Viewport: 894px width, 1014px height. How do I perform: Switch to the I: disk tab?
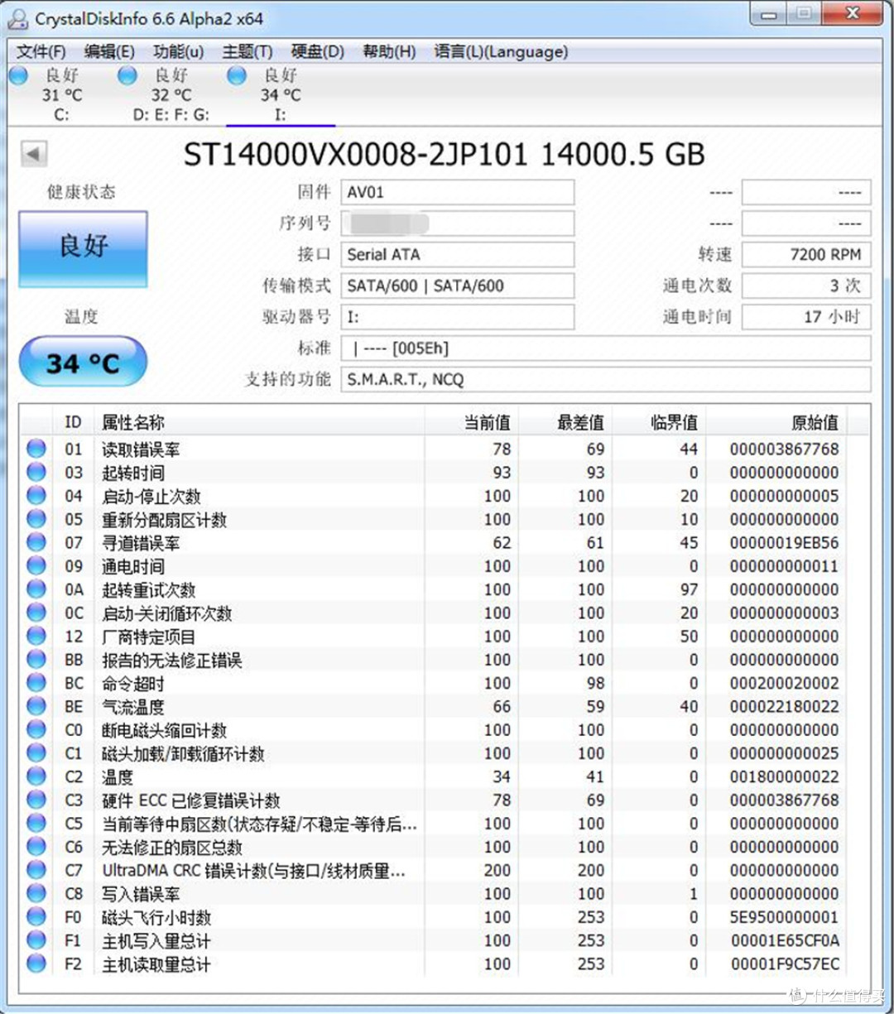[280, 95]
